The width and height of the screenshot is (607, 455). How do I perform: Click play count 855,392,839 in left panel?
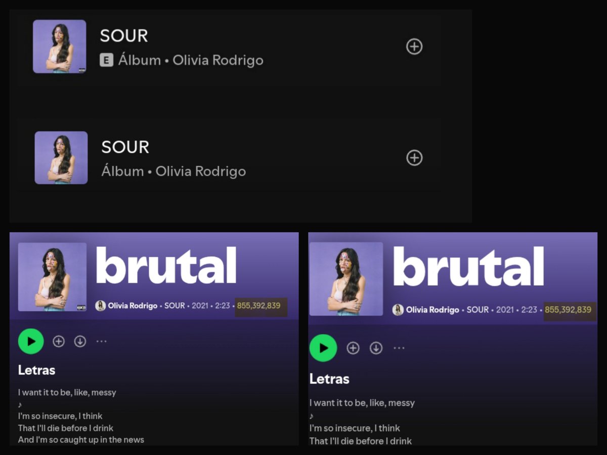tap(258, 306)
